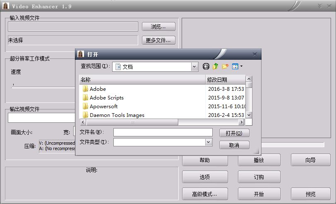Select the Adobe Scripts folder name

click(x=107, y=98)
